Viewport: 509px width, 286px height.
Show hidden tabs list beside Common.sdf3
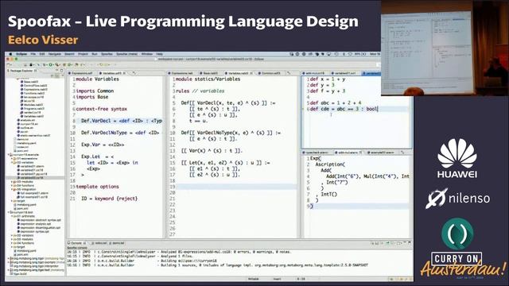288,73
